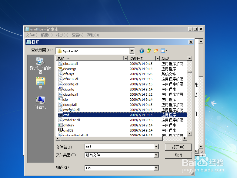
Task: Click the Open (打开) button
Action: click(178, 147)
